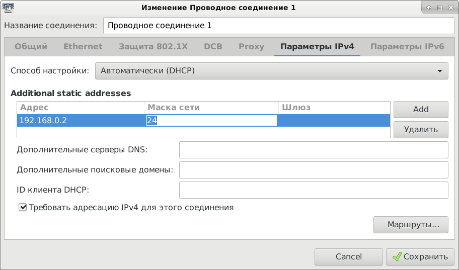Focus the additional DNS servers field
The image size is (459, 270).
coord(314,150)
